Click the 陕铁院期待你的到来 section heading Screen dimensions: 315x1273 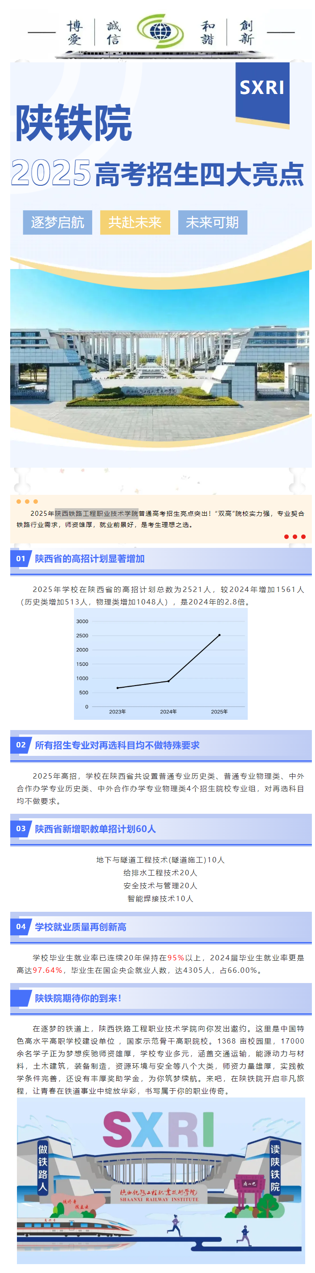click(78, 998)
